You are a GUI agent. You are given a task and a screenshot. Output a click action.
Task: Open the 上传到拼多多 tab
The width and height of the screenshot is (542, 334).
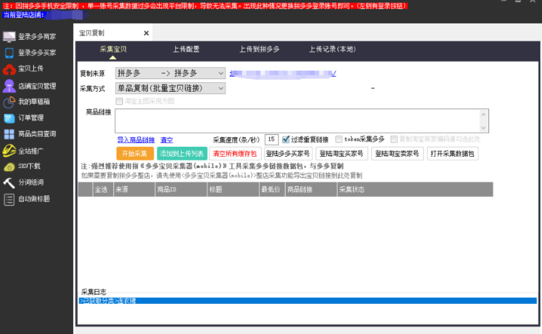pos(259,49)
